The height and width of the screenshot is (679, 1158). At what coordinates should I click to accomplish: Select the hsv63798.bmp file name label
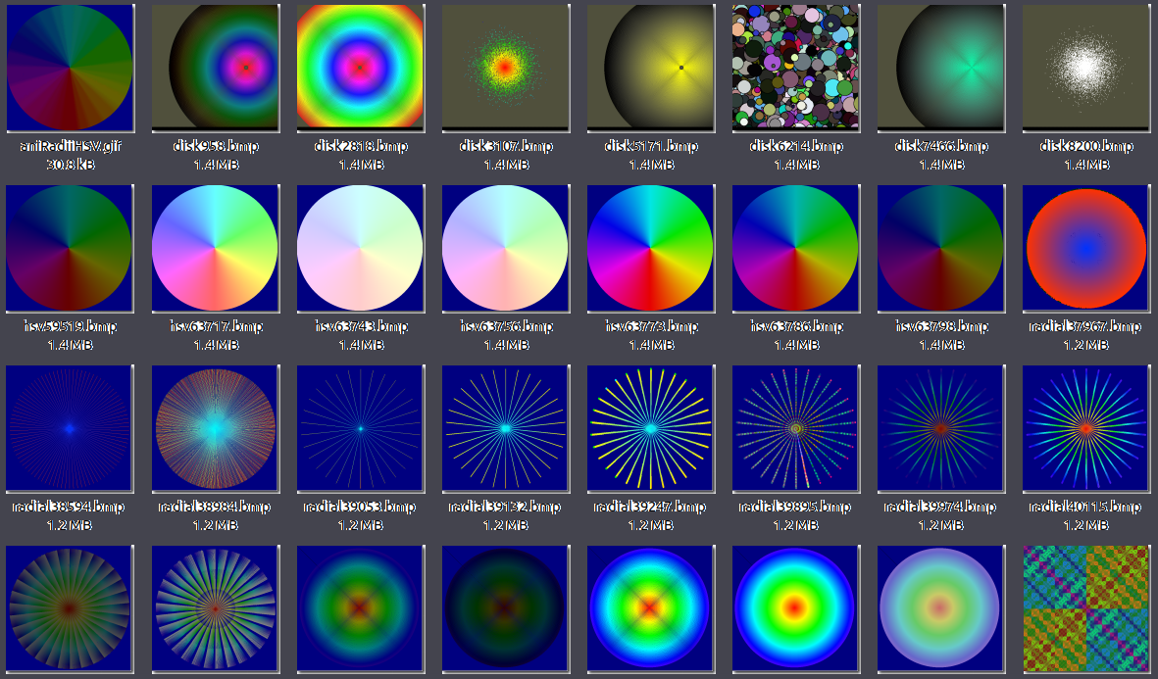click(x=939, y=326)
